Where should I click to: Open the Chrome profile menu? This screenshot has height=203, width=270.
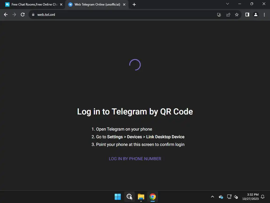click(x=256, y=15)
